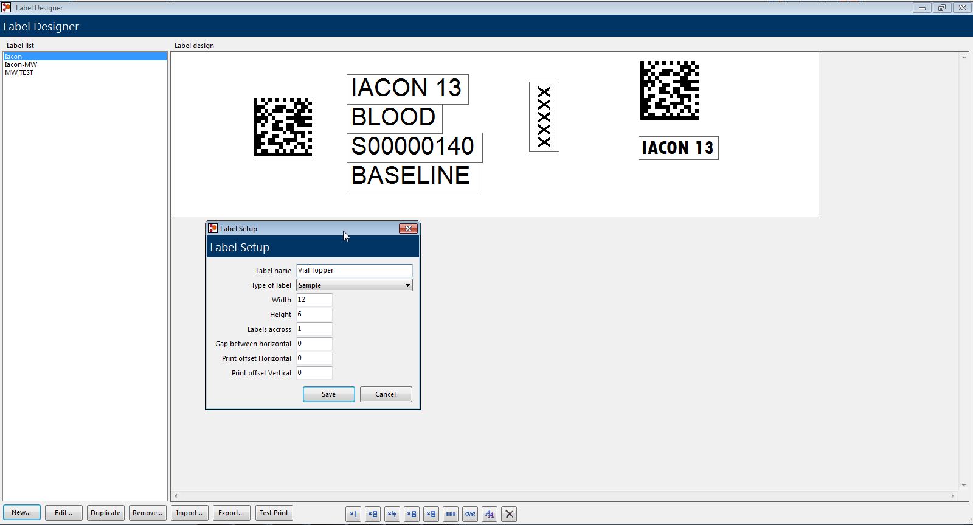Click the Label Designer app icon in title bar
The width and height of the screenshot is (973, 525).
tap(7, 7)
